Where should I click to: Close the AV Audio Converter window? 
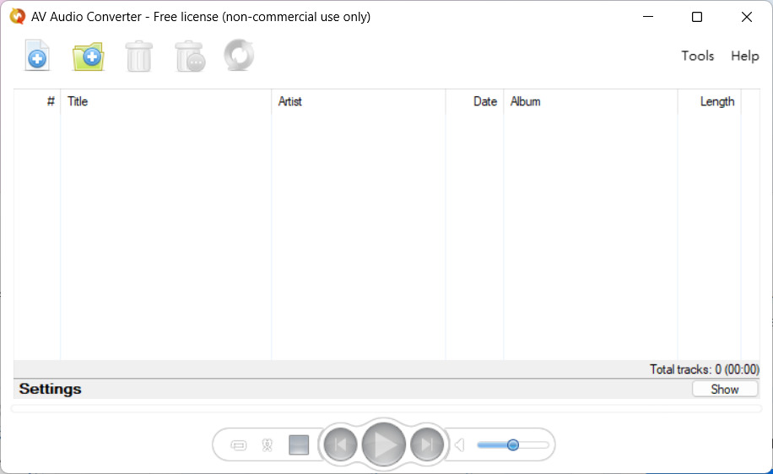(x=746, y=17)
